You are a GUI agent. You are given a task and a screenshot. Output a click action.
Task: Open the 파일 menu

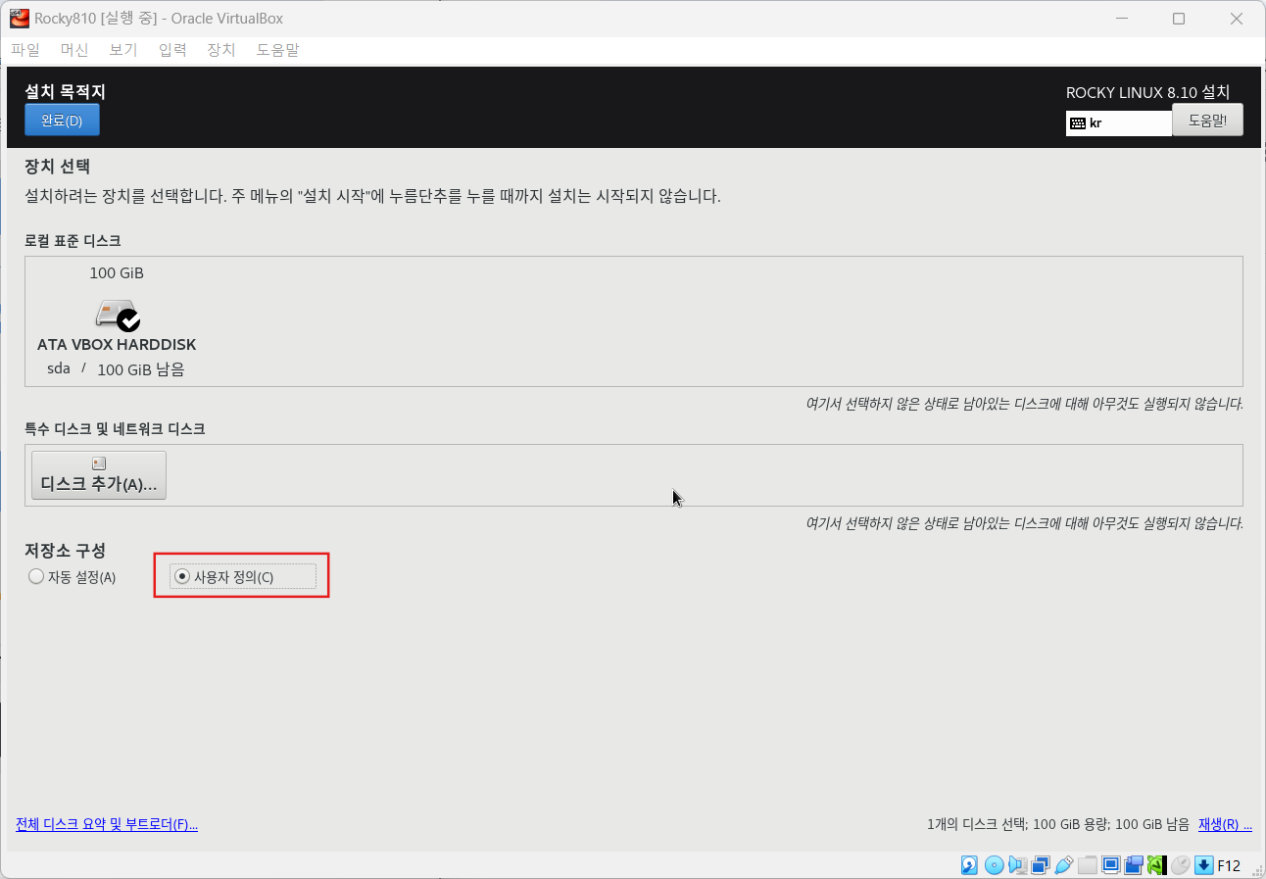[25, 49]
